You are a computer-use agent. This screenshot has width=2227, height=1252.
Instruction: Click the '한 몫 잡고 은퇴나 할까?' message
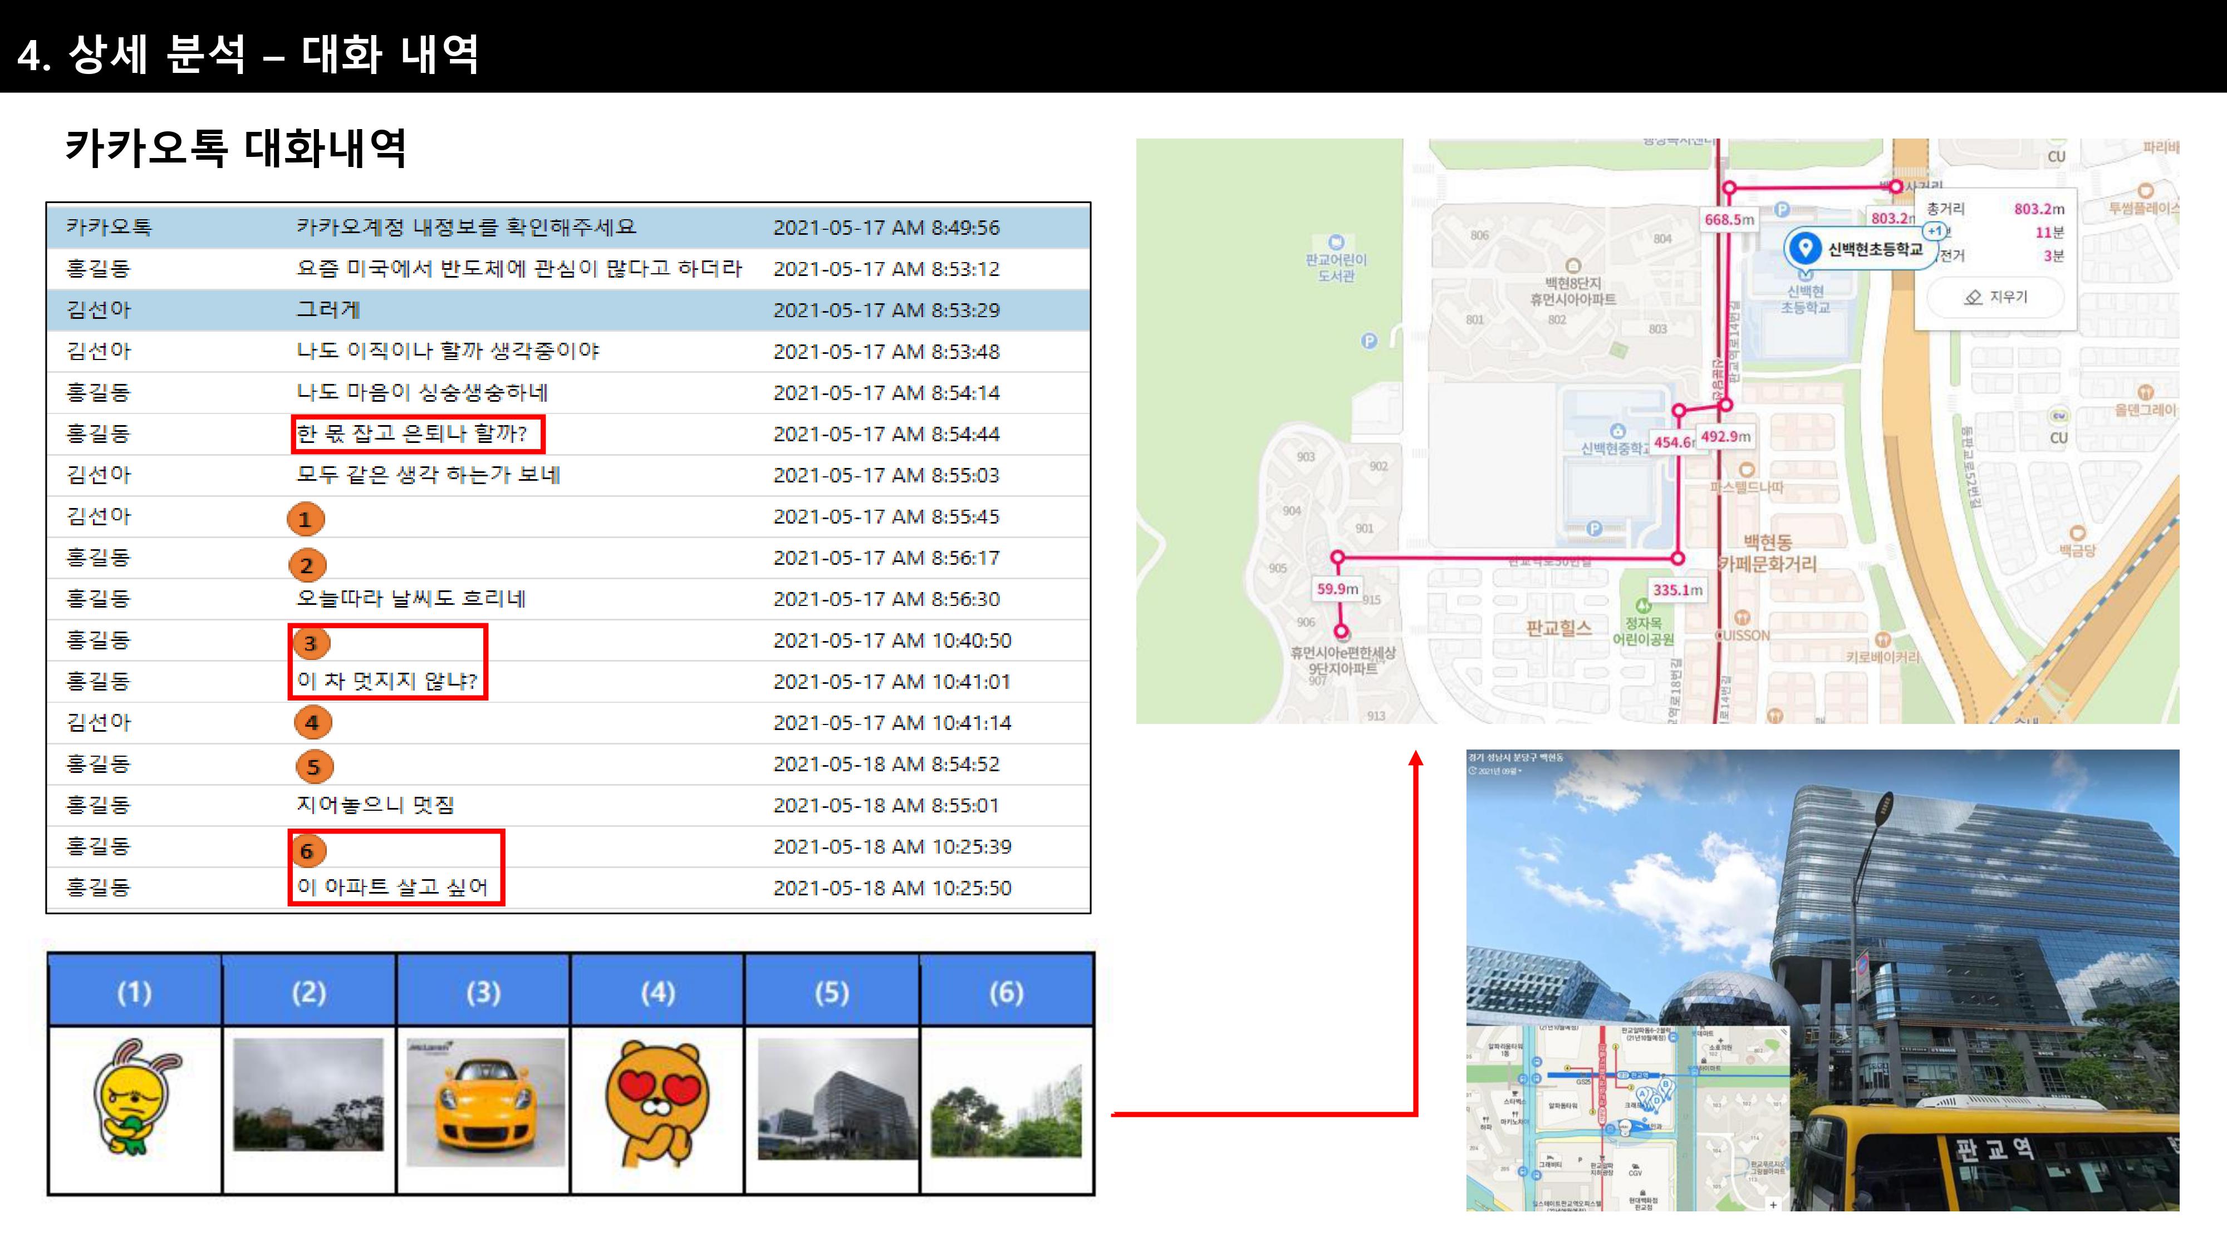click(x=413, y=434)
